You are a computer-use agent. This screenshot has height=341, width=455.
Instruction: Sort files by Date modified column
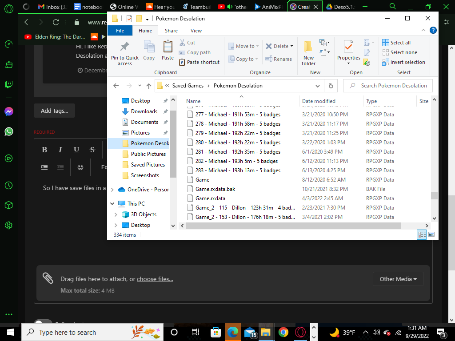coord(319,101)
